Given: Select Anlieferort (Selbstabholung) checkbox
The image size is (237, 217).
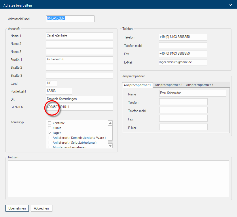Looking at the screenshot, I should [x=50, y=143].
